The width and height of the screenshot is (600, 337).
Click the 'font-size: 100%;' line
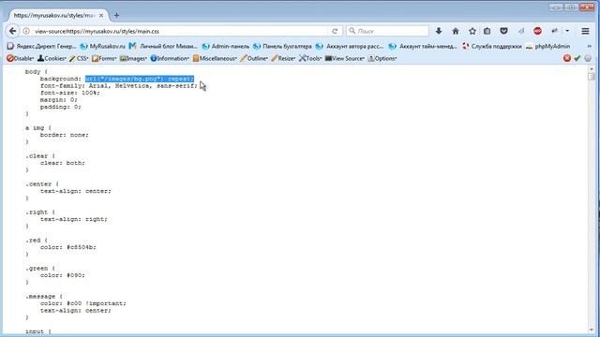(70, 93)
